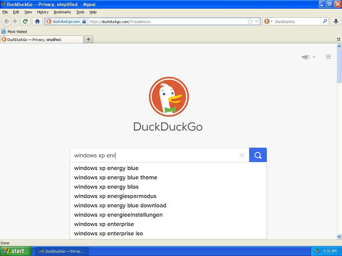Open a new tab with the plus button
Viewport: 342px width, 256px height.
(x=88, y=39)
